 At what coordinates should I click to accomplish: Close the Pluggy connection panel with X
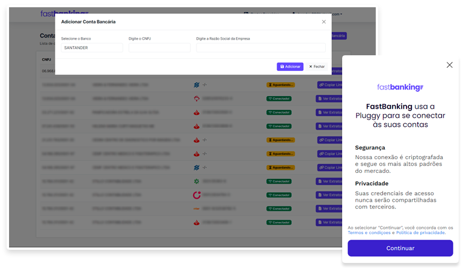coord(449,65)
